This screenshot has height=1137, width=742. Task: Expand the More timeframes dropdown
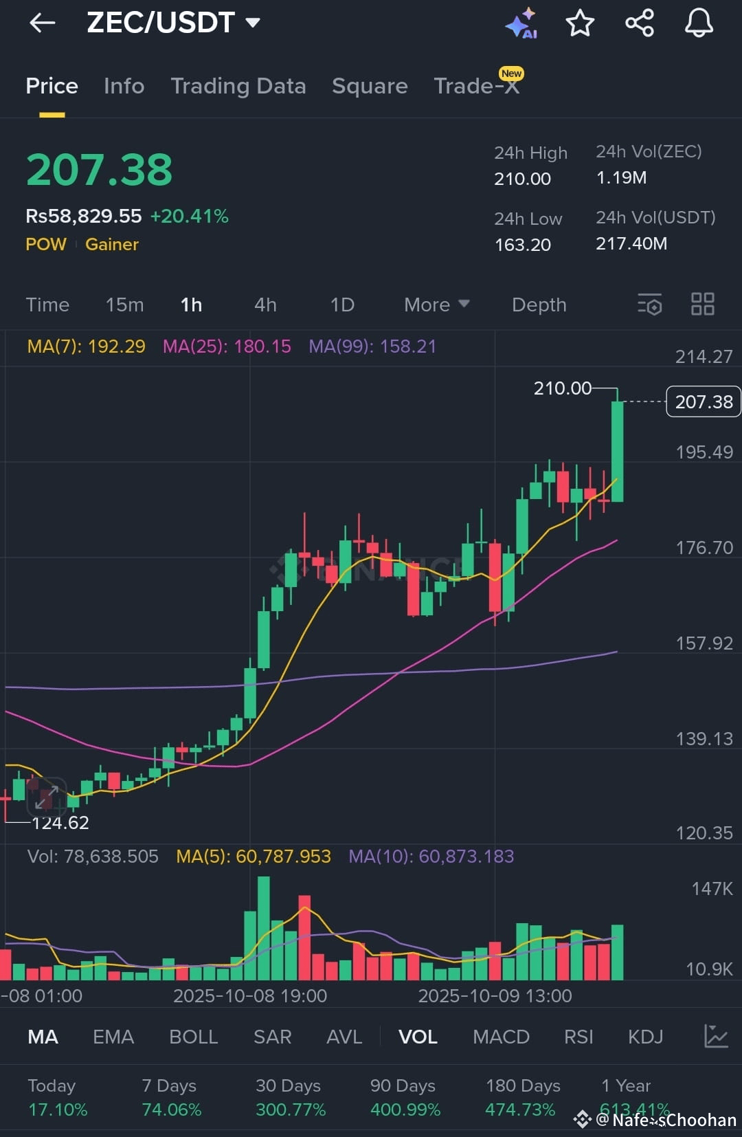(x=436, y=305)
